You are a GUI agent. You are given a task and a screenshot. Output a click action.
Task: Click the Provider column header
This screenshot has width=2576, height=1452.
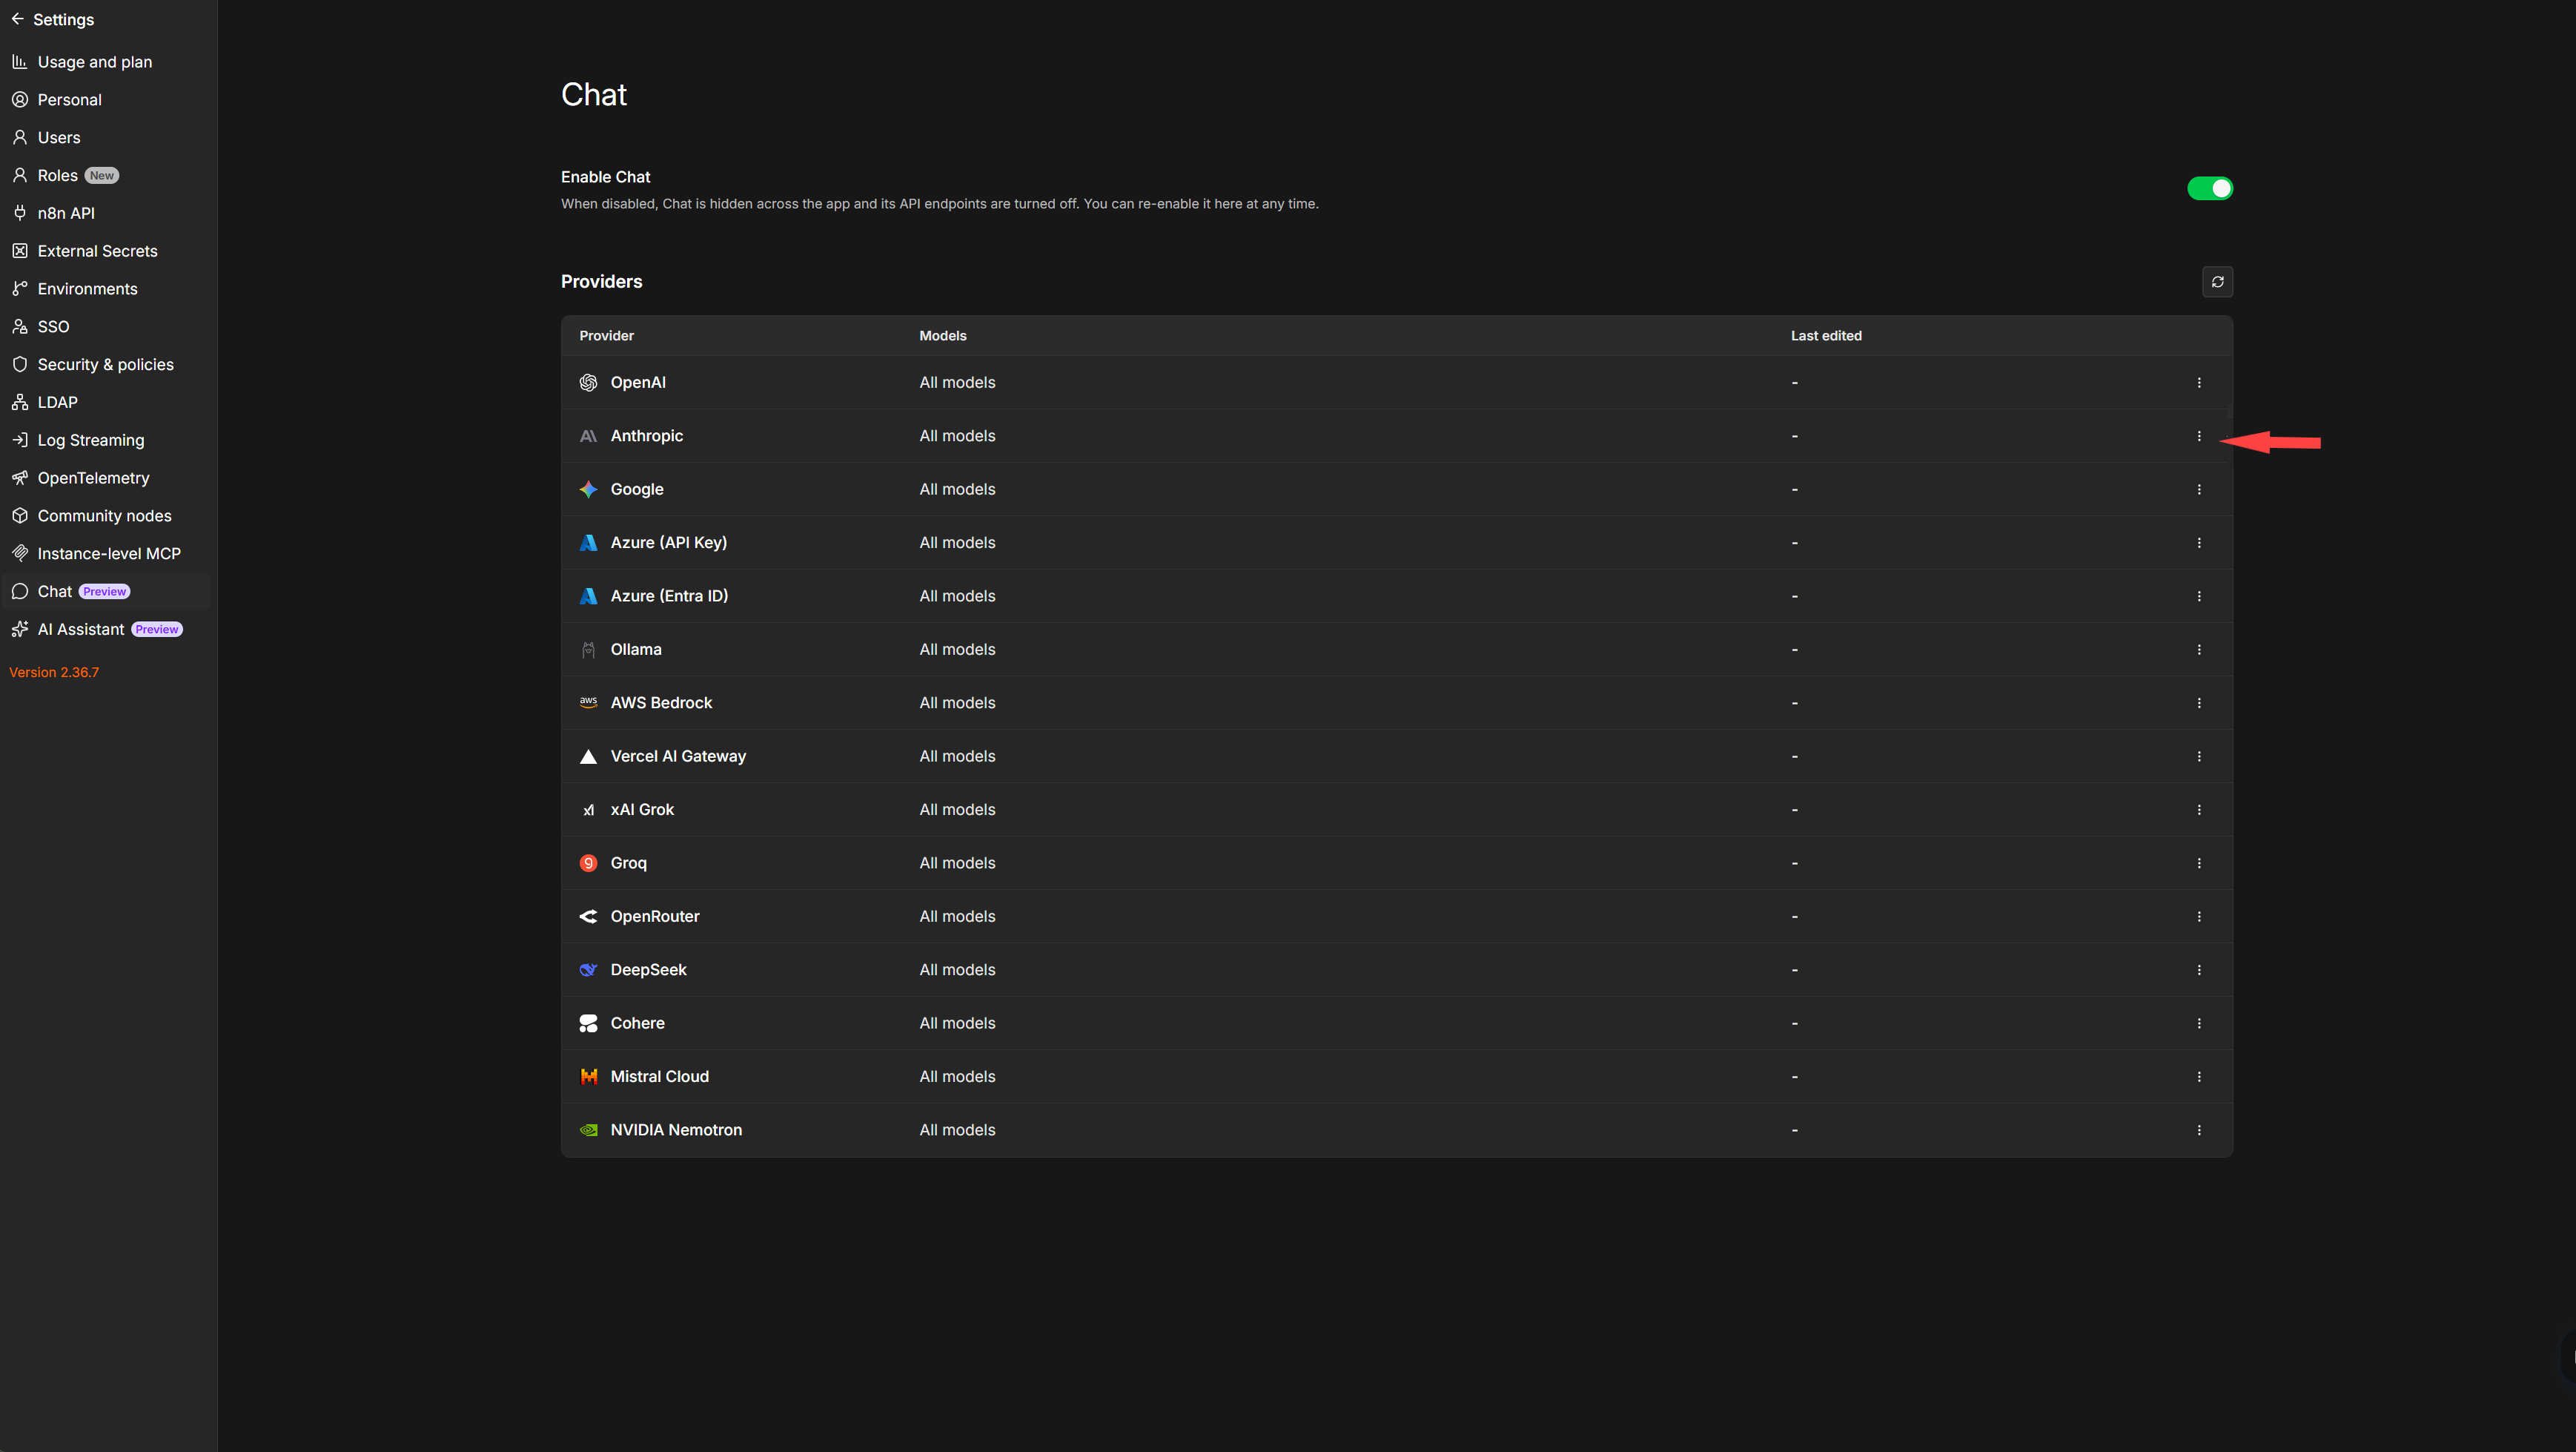(606, 336)
